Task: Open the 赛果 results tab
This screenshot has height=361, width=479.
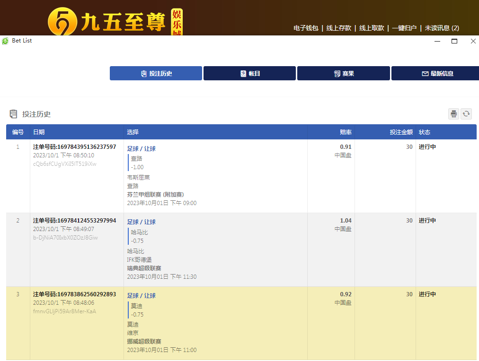Action: click(x=344, y=73)
